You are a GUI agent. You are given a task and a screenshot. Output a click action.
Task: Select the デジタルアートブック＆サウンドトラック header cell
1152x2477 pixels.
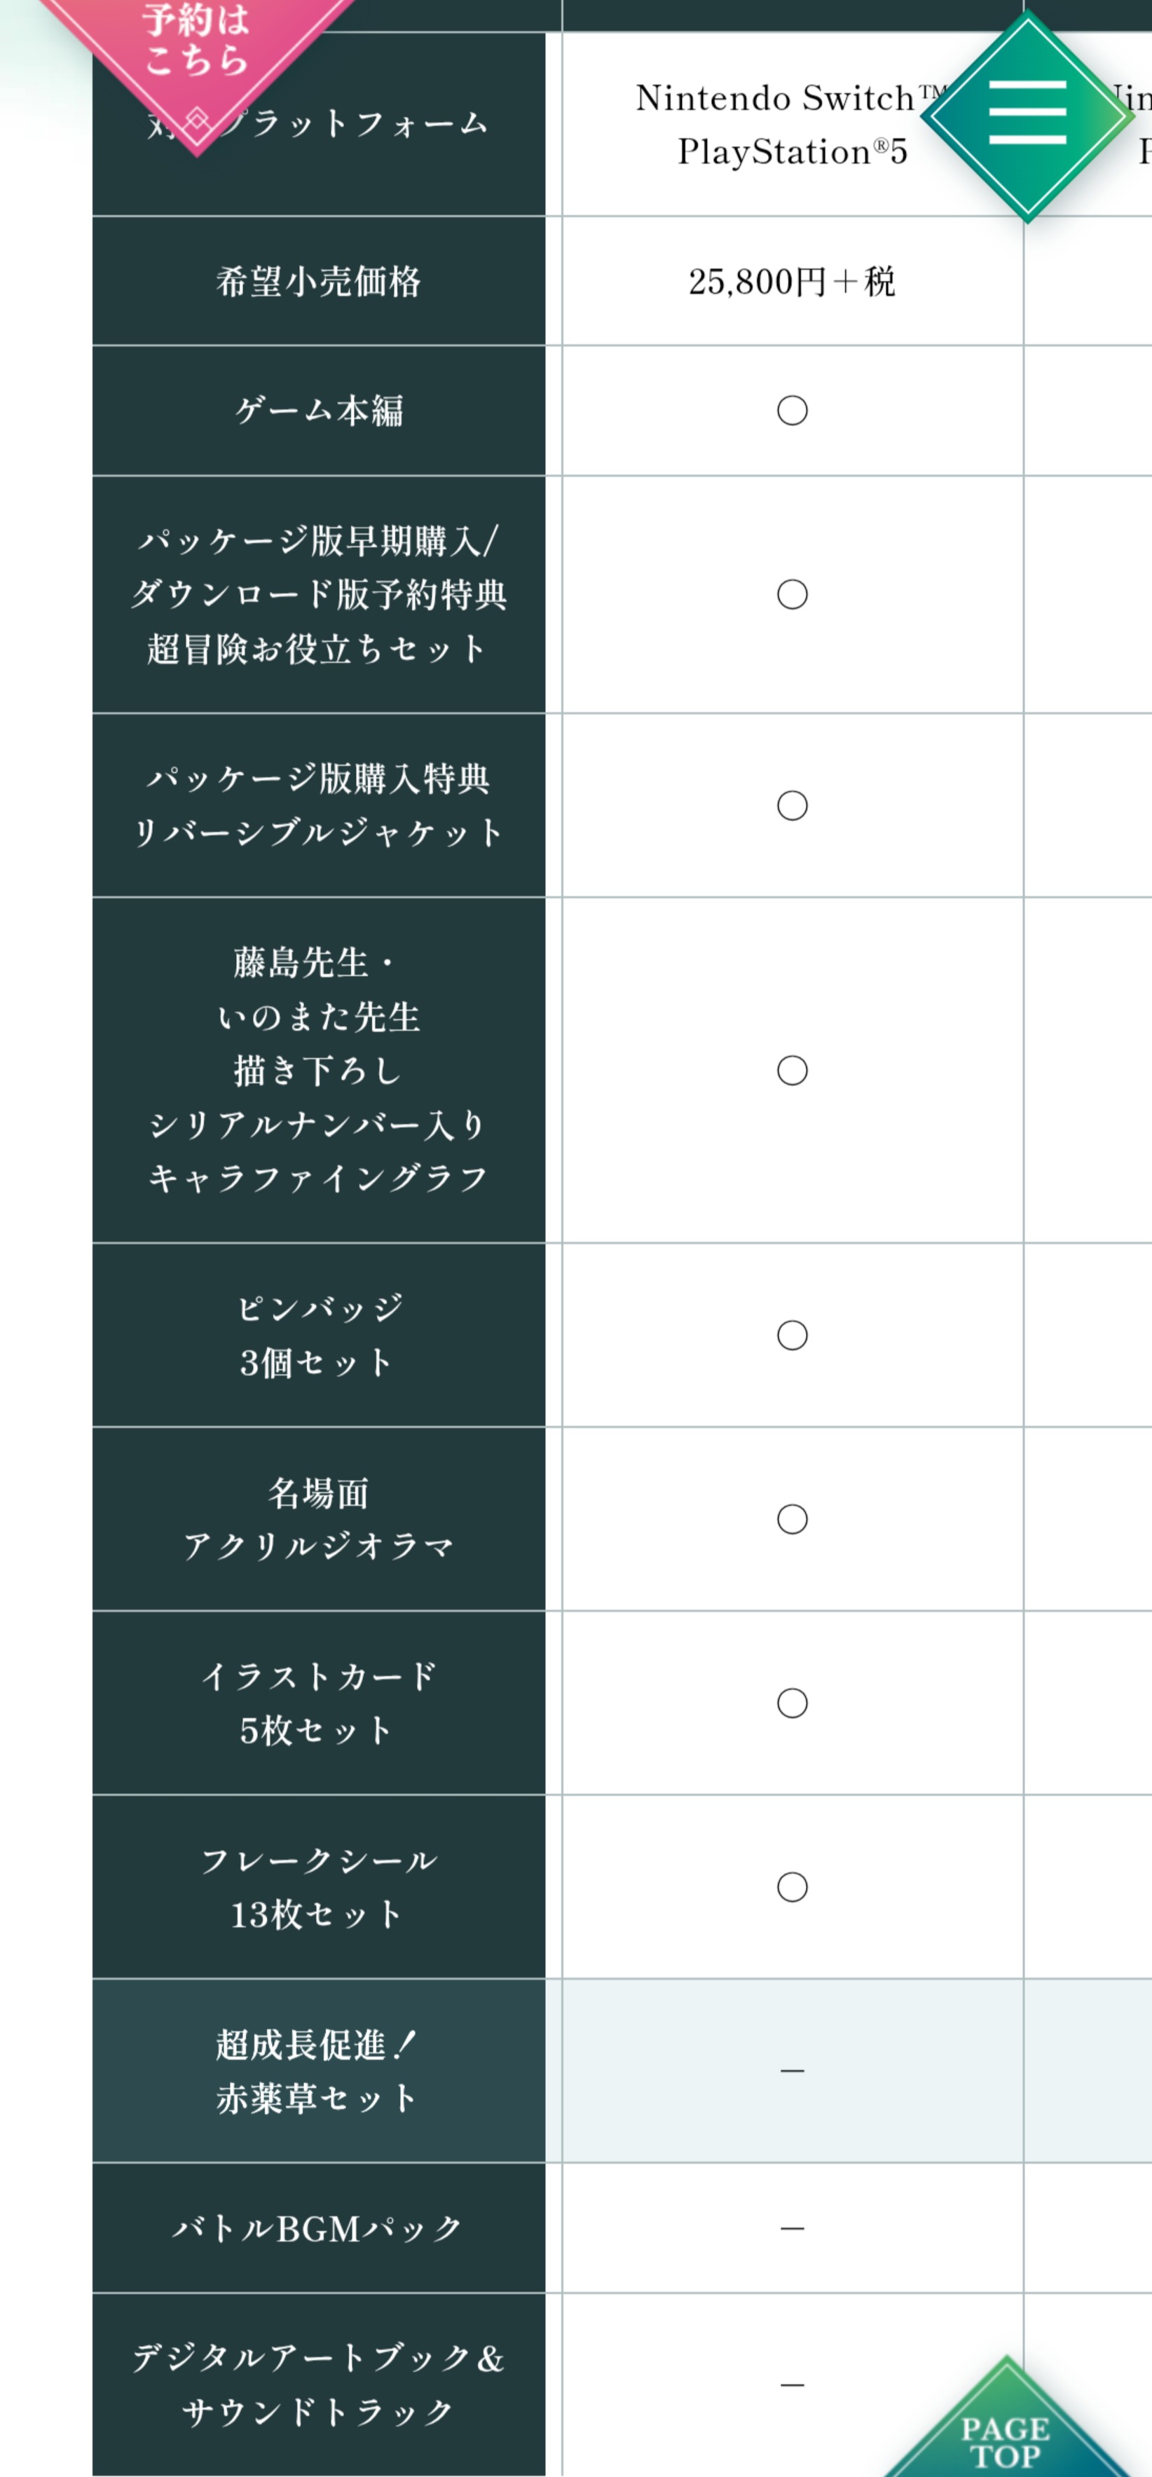tap(318, 2385)
